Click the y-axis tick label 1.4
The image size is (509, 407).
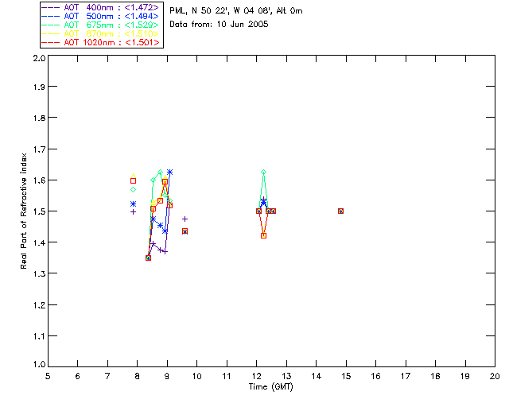coord(39,242)
